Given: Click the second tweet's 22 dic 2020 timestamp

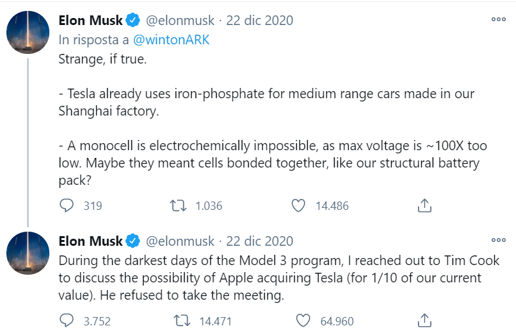Looking at the screenshot, I should (260, 241).
